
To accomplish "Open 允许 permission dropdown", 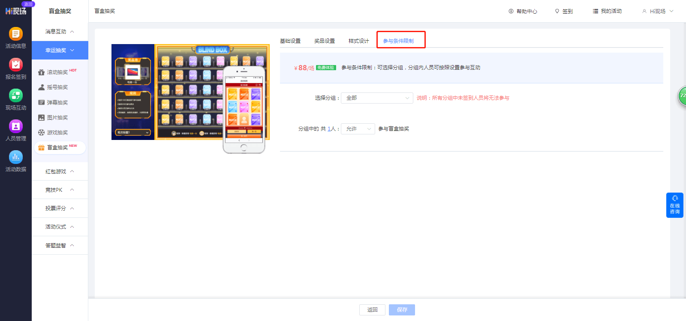I will coord(358,129).
